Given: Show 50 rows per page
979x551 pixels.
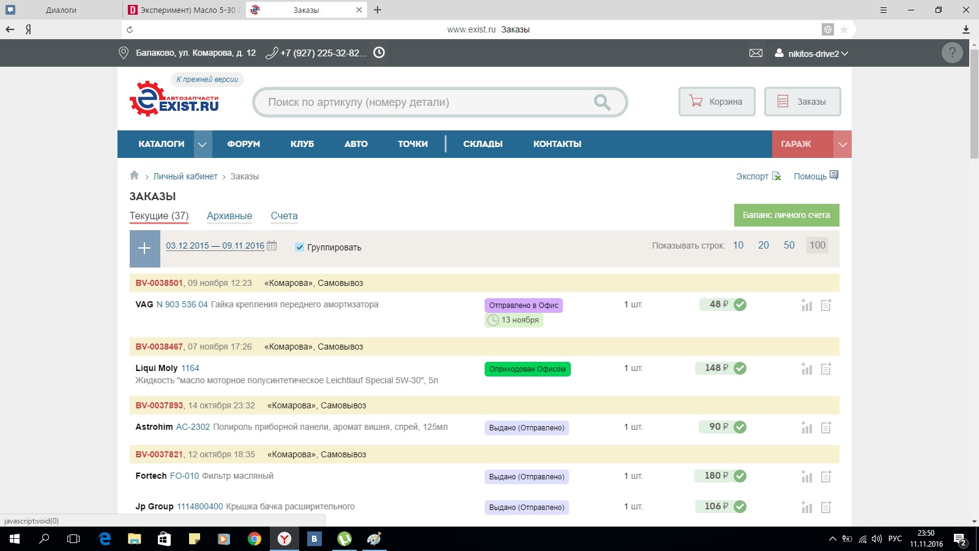Looking at the screenshot, I should (x=789, y=245).
